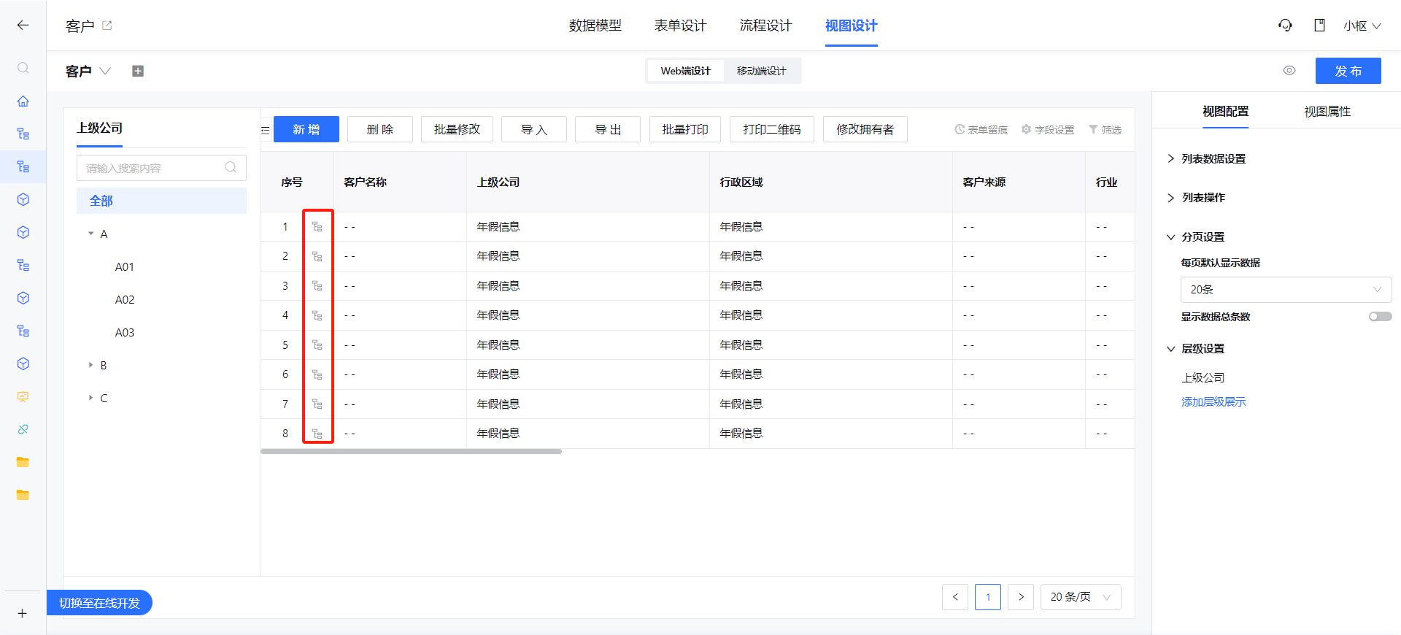Switch to 表单设计 tab
This screenshot has height=635, width=1401.
(x=681, y=26)
